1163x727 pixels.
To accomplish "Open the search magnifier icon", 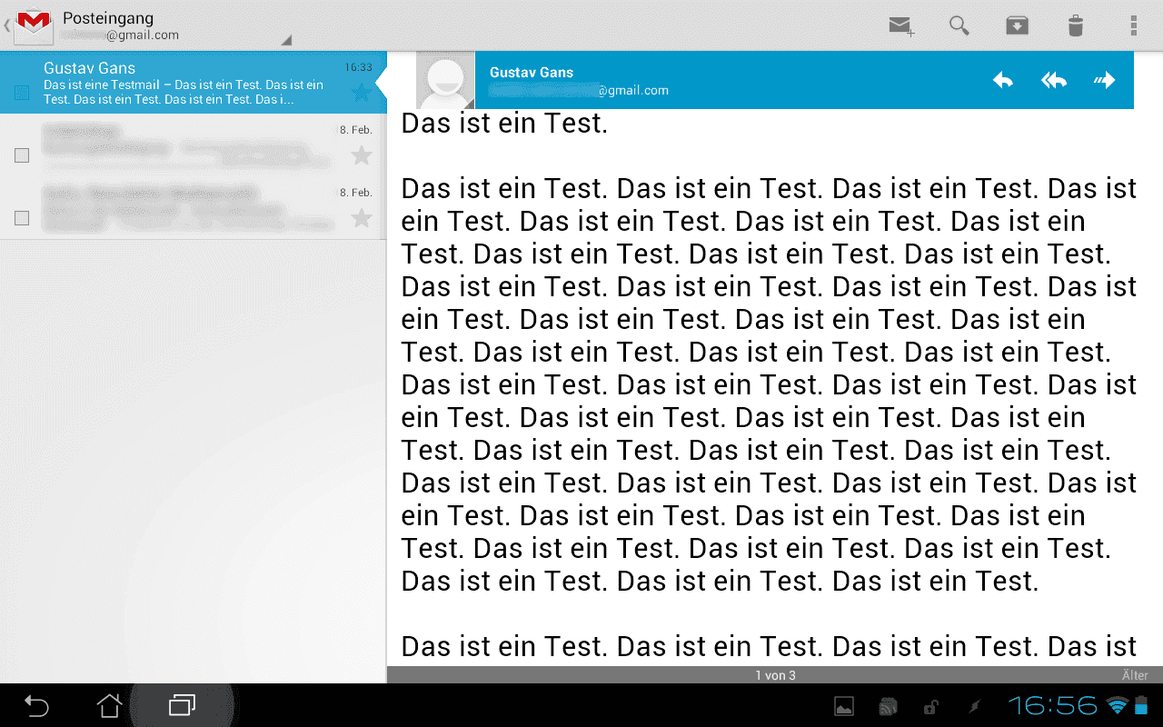I will pyautogui.click(x=959, y=25).
